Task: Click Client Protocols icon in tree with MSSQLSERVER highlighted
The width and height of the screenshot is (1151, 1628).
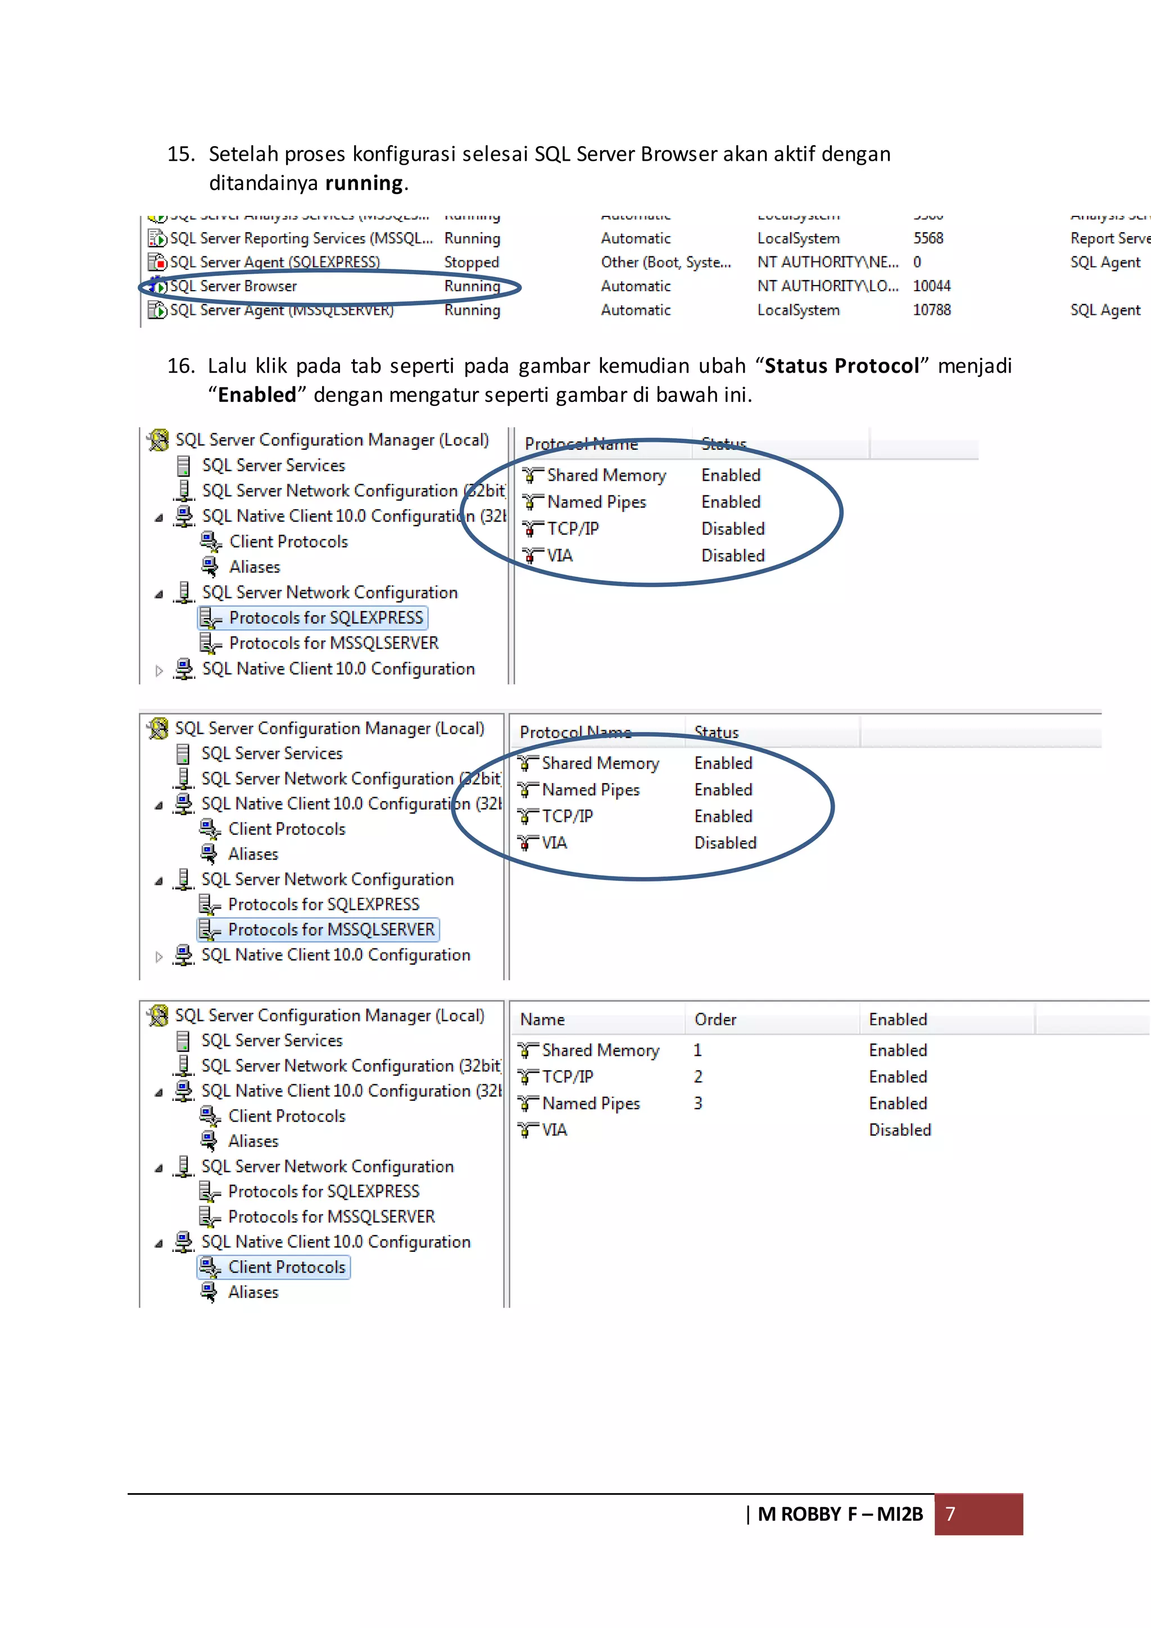Action: (210, 829)
